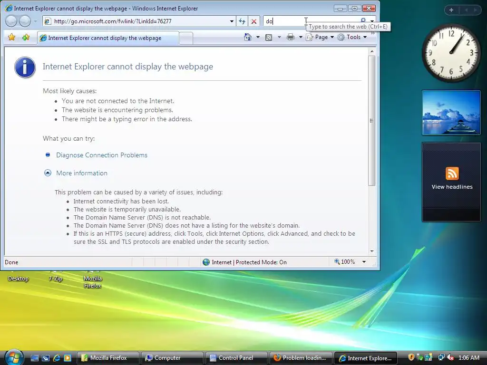Switch to Computer taskbar button

[x=172, y=358]
